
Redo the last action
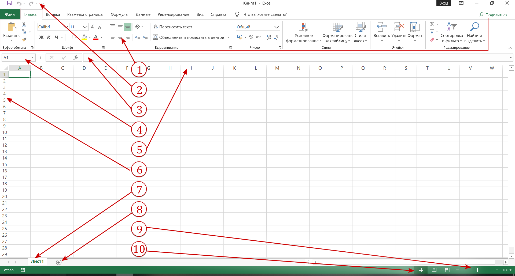tap(31, 3)
